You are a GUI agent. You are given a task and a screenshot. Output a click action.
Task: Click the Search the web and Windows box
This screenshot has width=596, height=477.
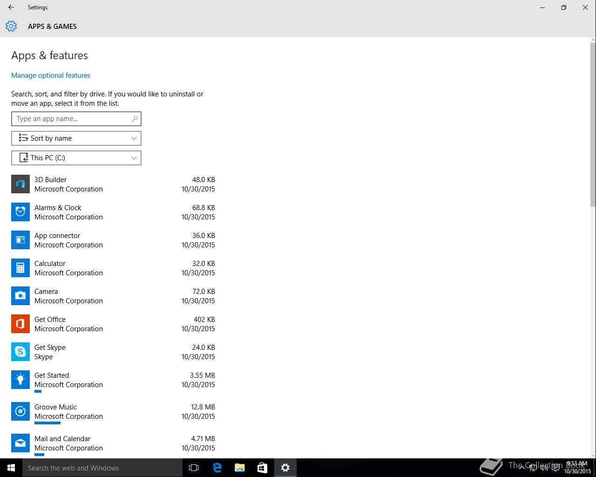[x=102, y=468]
